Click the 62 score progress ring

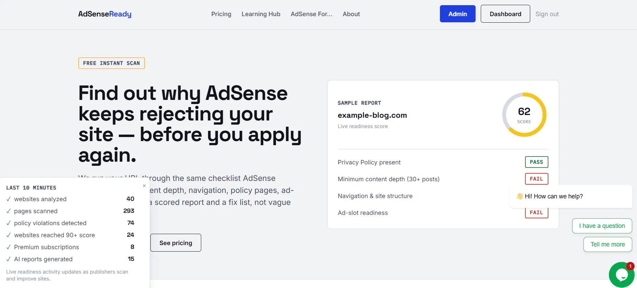point(524,115)
